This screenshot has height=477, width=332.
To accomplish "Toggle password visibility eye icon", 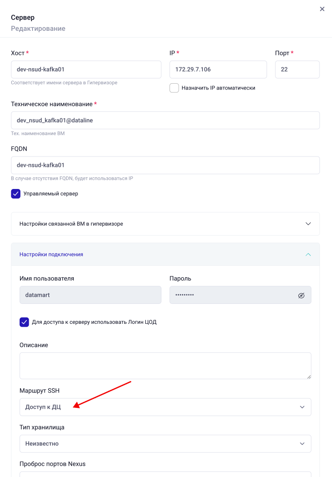I will point(302,295).
